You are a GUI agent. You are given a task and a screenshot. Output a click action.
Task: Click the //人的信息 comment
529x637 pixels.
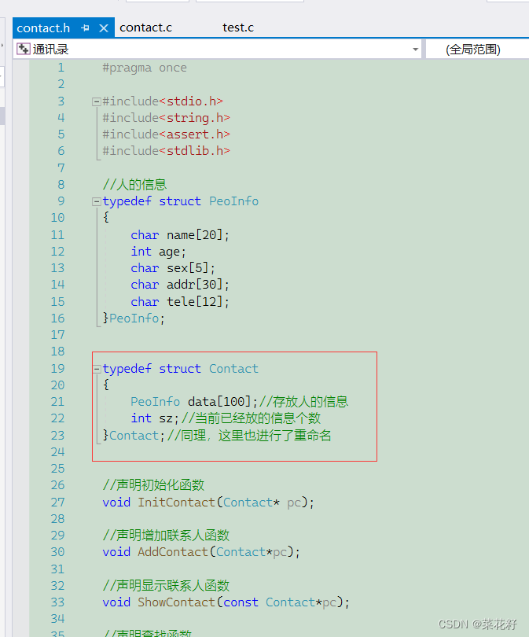(x=134, y=185)
